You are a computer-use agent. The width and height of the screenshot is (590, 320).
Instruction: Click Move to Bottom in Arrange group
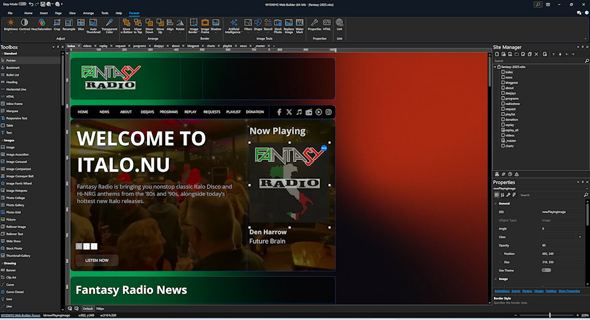point(126,26)
